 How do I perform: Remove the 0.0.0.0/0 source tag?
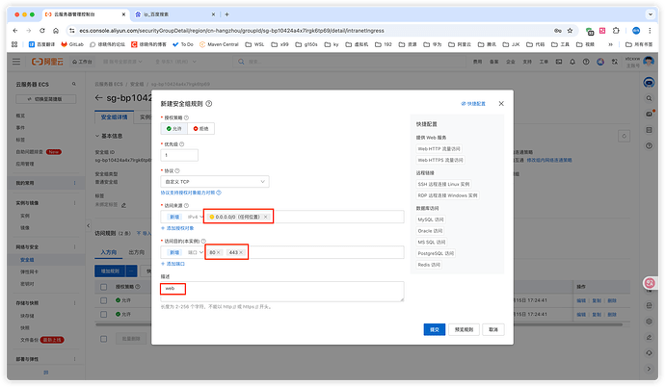[x=265, y=217]
